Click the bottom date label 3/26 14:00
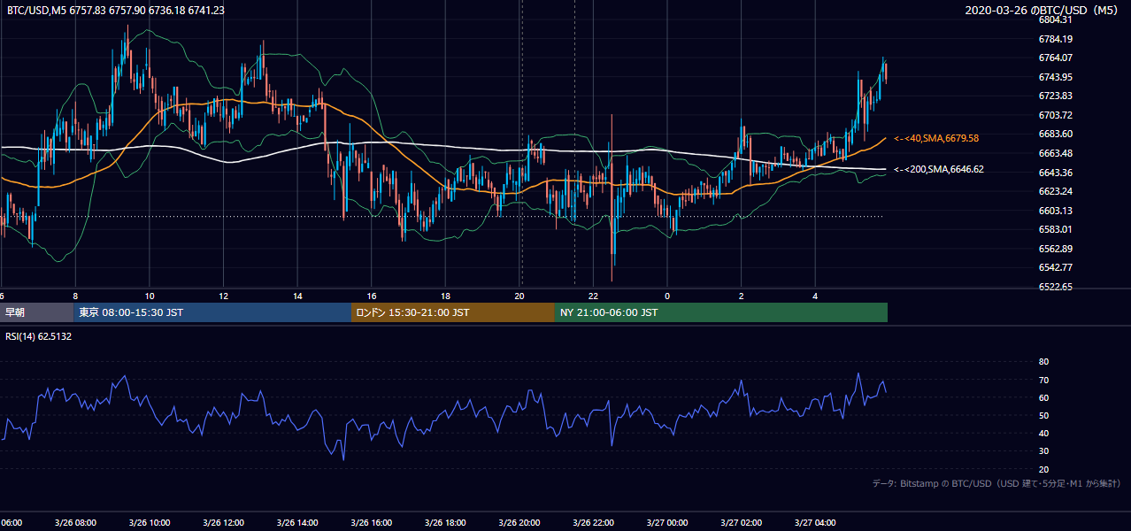 point(297,523)
